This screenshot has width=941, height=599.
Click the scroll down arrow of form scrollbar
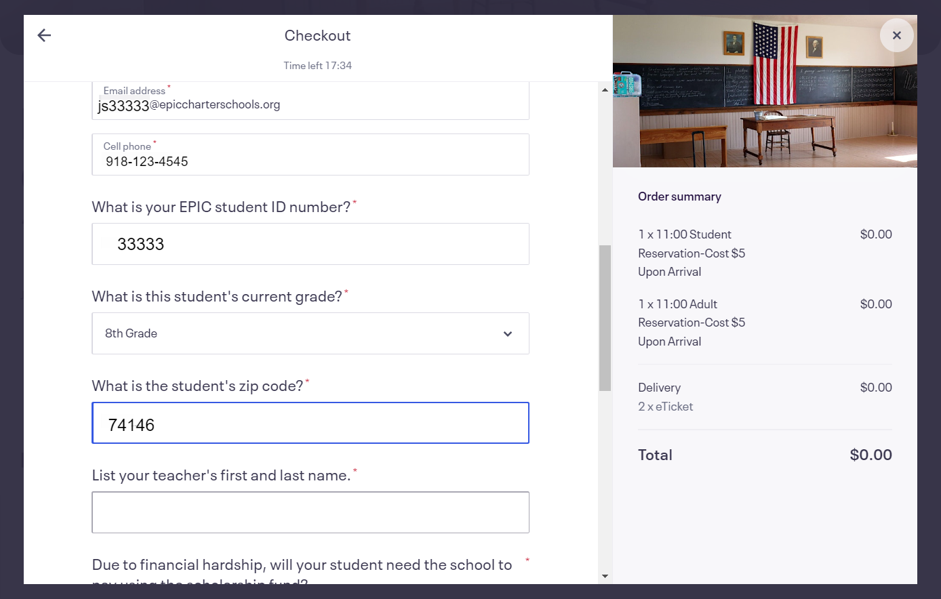[x=605, y=577]
